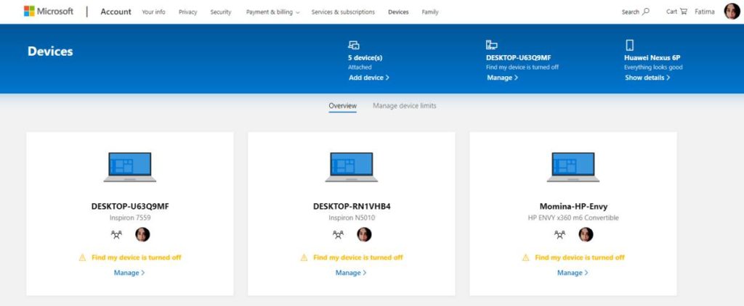Click the user avatar under Inspiron N5010
Screen dimensions: 744x306
click(x=364, y=234)
